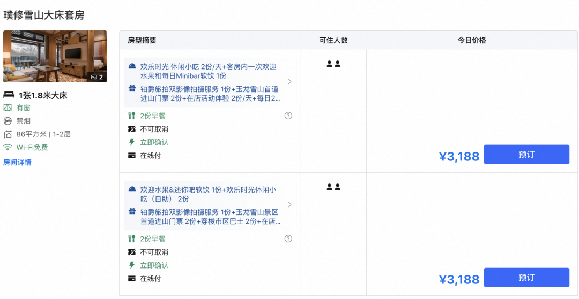Click the second package ¥3,188 price

point(459,280)
